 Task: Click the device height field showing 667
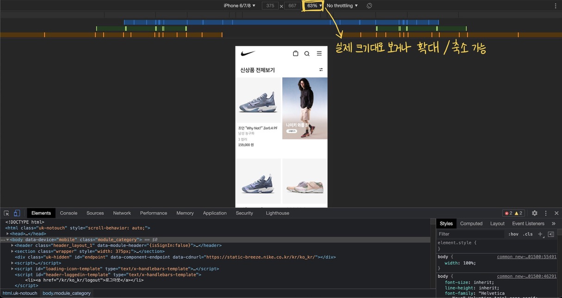pyautogui.click(x=292, y=6)
